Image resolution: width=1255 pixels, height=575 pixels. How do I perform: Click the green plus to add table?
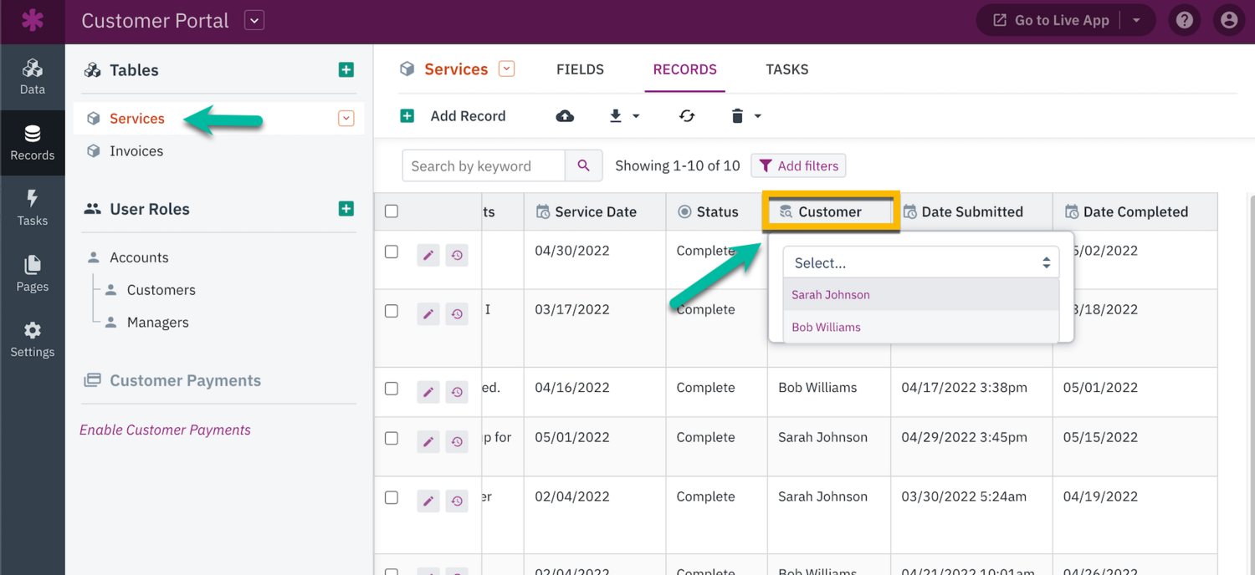[x=346, y=70]
